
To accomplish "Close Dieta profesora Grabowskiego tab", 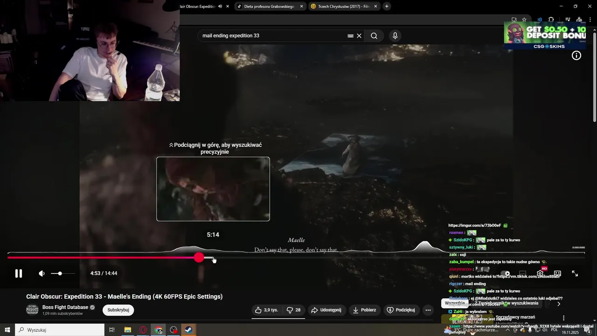I will click(x=301, y=7).
